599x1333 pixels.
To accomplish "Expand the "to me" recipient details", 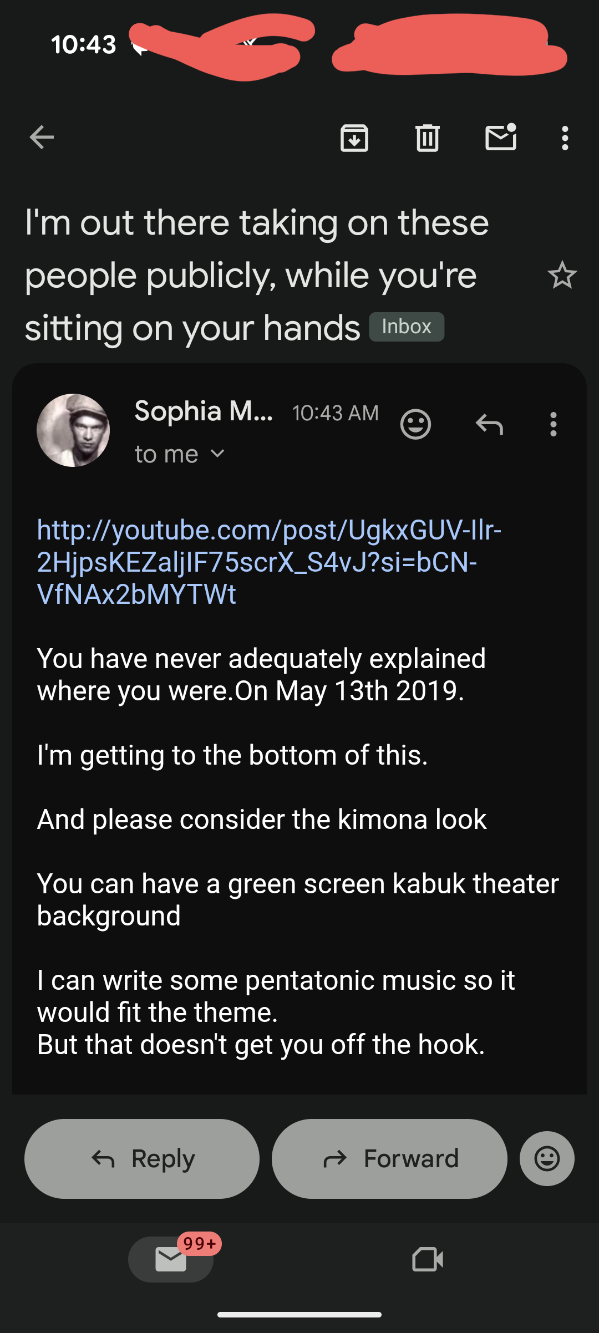I will point(179,455).
